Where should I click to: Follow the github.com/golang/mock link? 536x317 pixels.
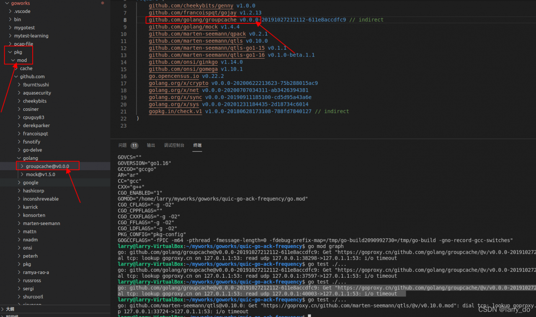pyautogui.click(x=183, y=27)
